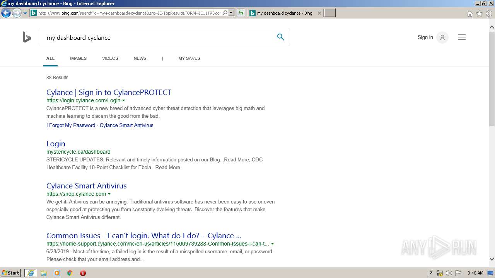Click the user avatar icon
The width and height of the screenshot is (495, 278).
click(442, 37)
